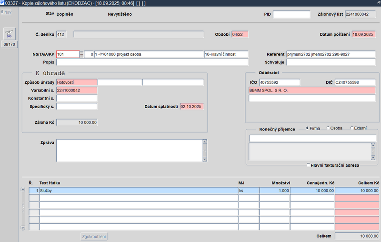Focus the Popis input field
Image resolution: width=381 pixels, height=242 pixels.
pyautogui.click(x=152, y=62)
